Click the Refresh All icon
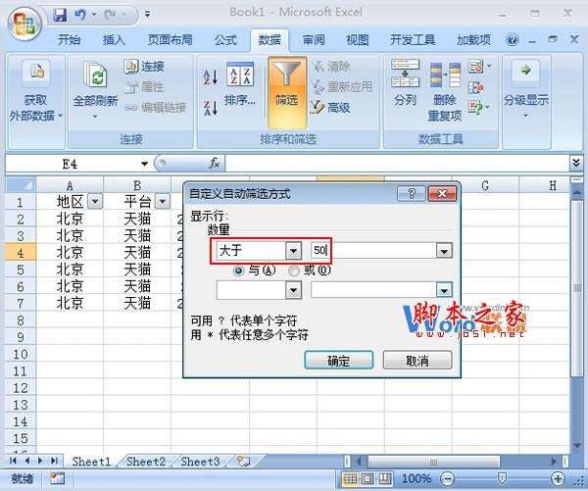Image resolution: width=588 pixels, height=491 pixels. pyautogui.click(x=95, y=75)
